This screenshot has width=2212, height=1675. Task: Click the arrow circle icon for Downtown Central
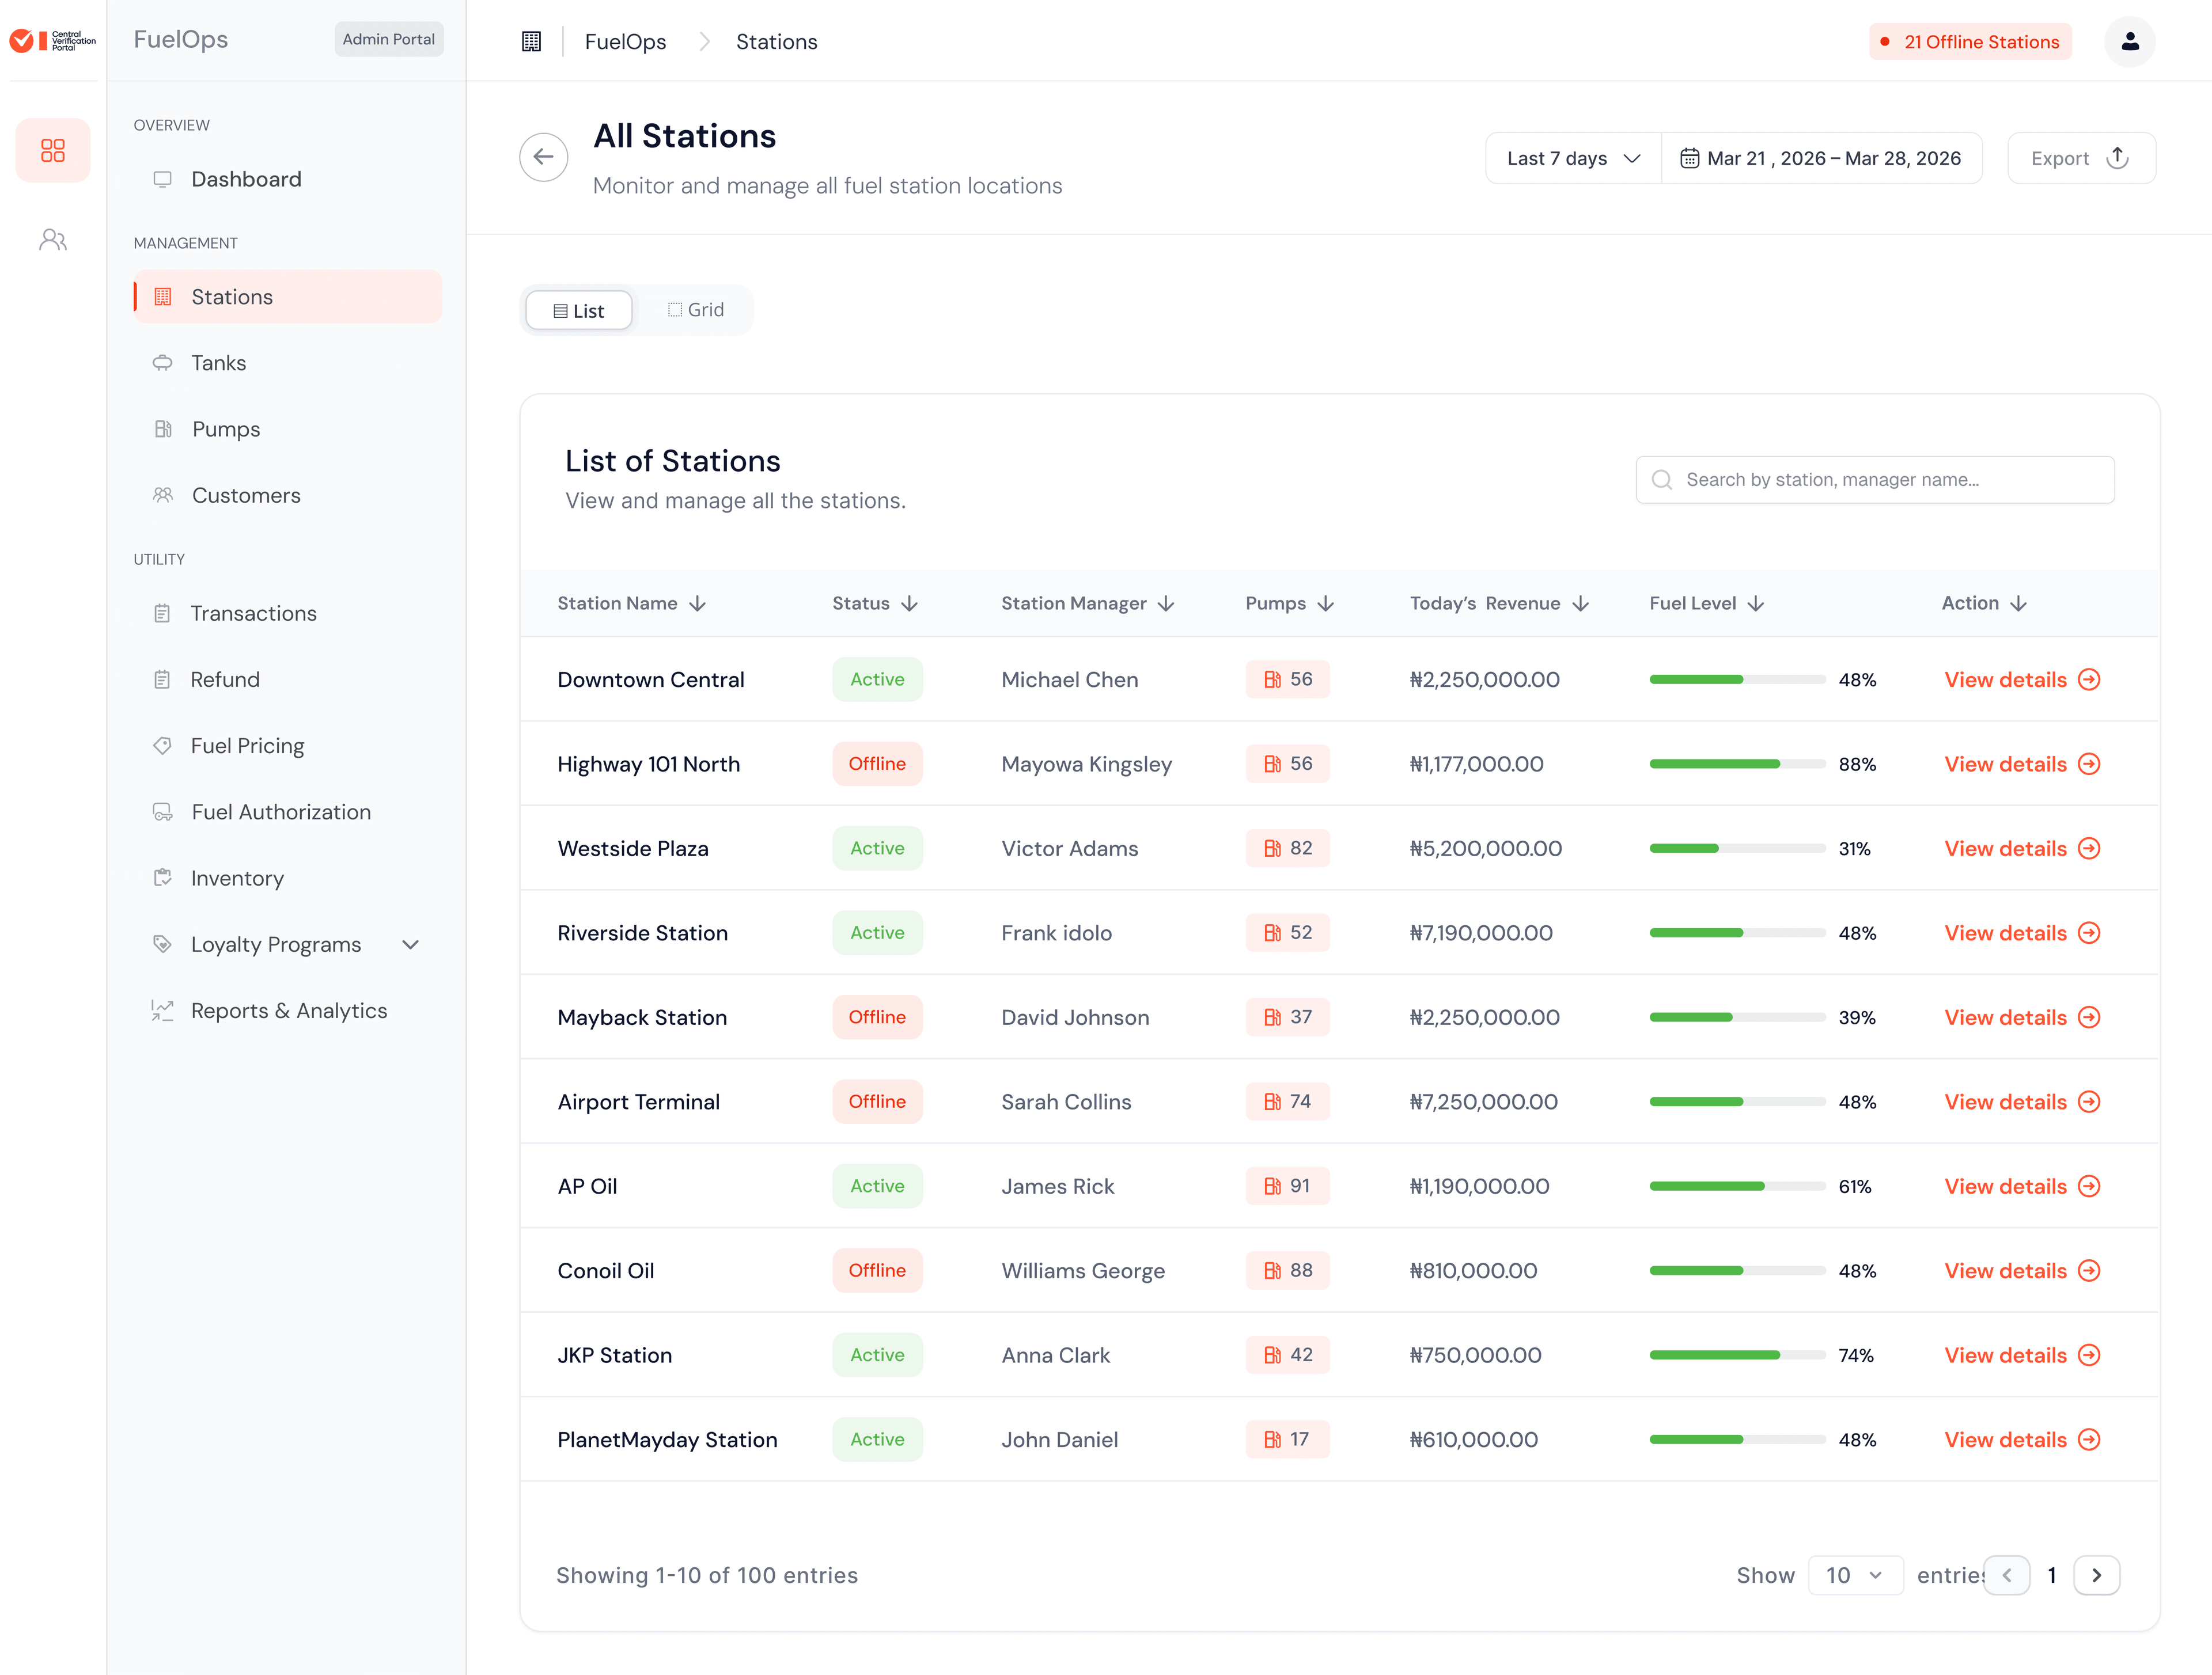(2088, 679)
